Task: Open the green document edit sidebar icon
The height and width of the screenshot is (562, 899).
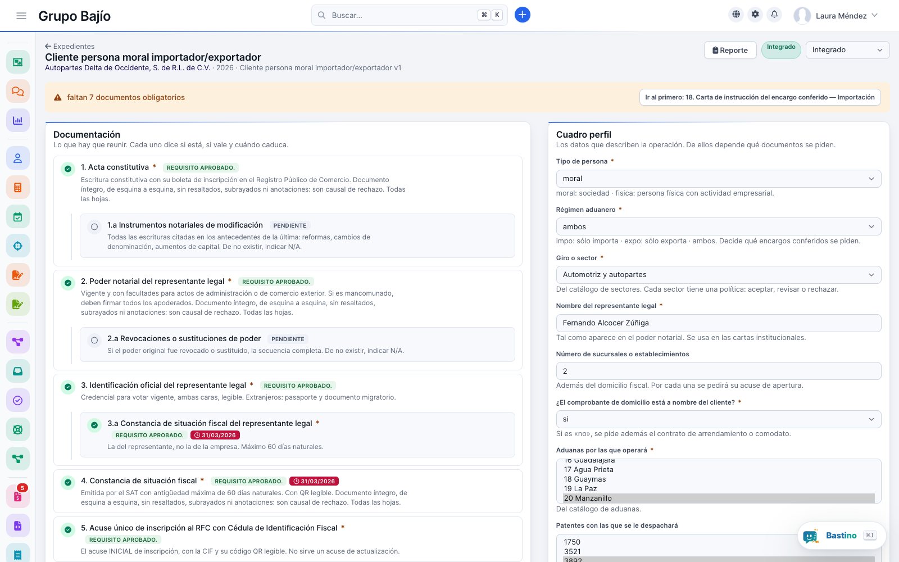Action: (x=17, y=304)
